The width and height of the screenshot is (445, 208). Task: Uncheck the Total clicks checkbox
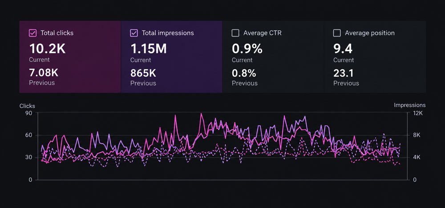[32, 33]
